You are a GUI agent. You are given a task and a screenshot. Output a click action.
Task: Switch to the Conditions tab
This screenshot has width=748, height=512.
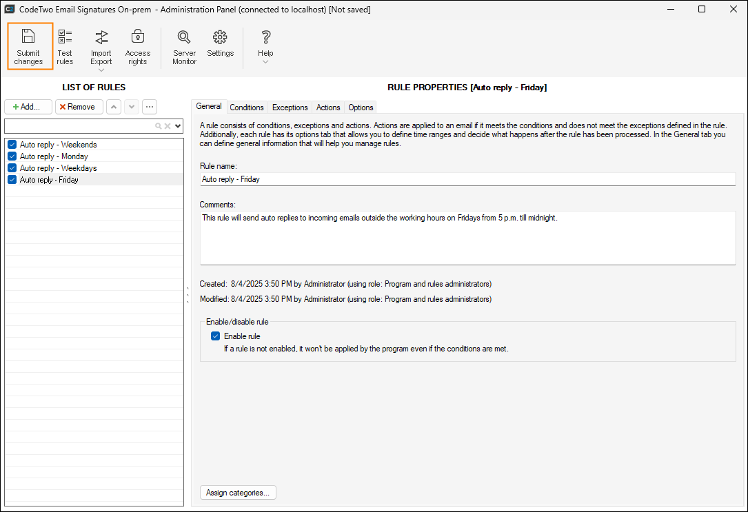247,107
